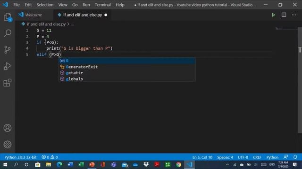Click line number 1 in the gutter
This screenshot has height=169, width=302.
pyautogui.click(x=27, y=30)
